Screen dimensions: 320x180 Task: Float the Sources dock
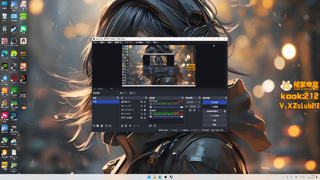(146, 98)
